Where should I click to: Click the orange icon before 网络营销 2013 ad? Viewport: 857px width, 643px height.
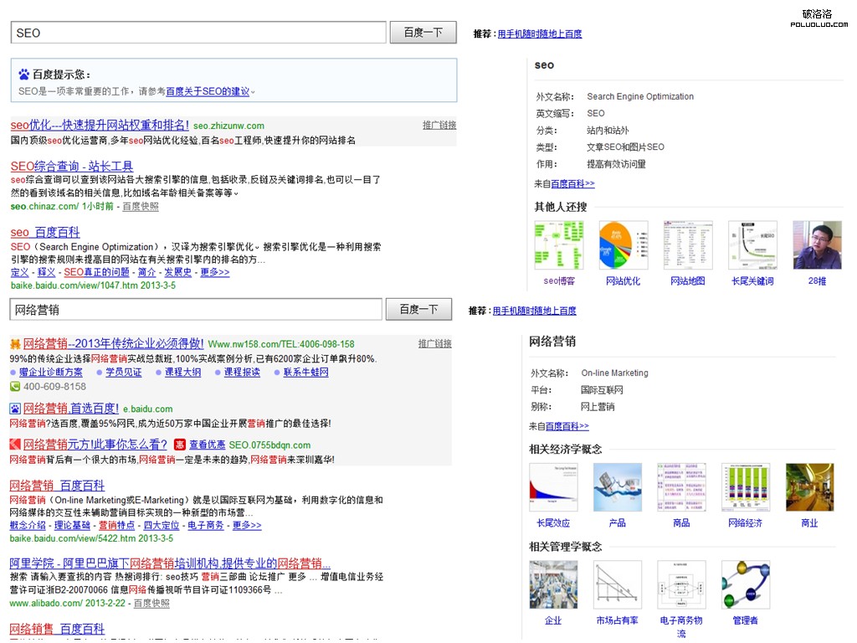(15, 343)
